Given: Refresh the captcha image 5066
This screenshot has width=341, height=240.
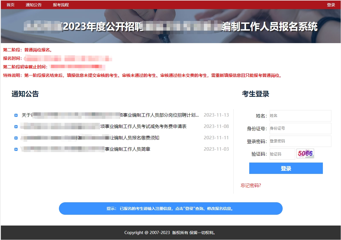Looking at the screenshot, I should click(305, 153).
